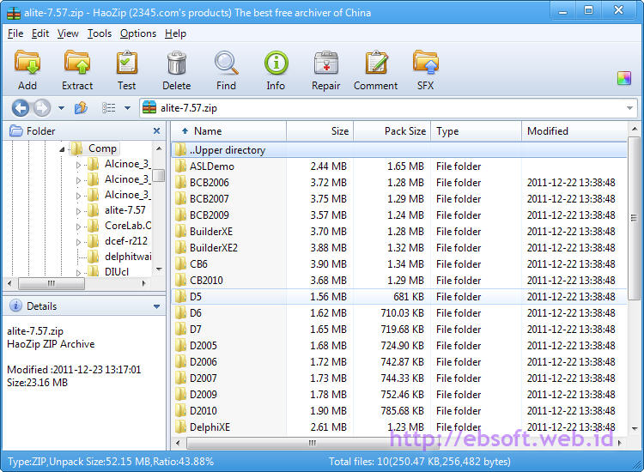
Task: Open the View menu
Action: (x=68, y=33)
